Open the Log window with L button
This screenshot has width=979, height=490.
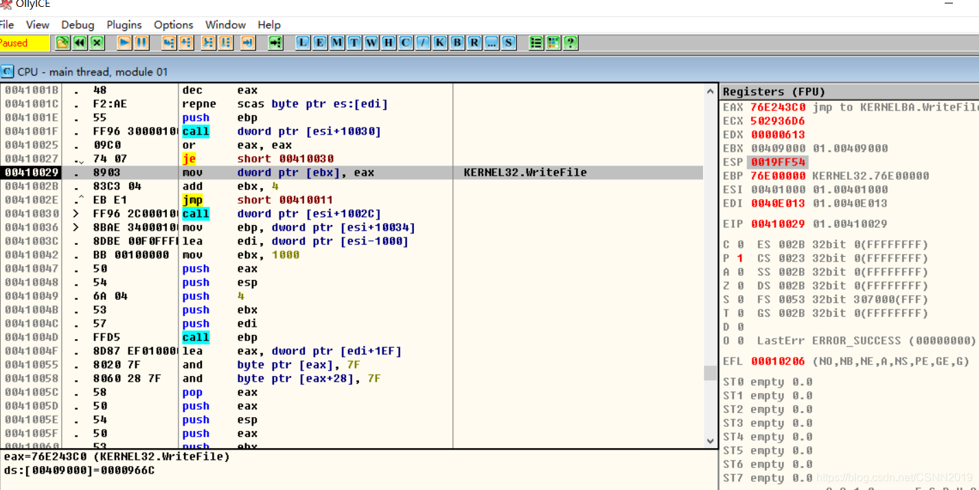(x=303, y=43)
